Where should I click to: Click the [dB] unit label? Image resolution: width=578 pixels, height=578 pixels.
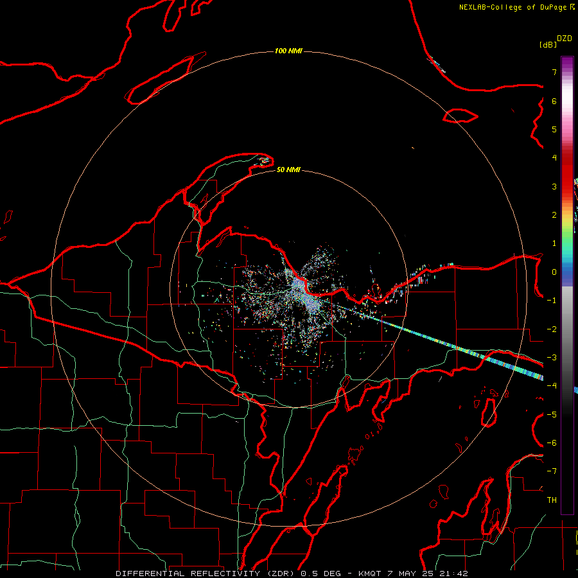click(548, 44)
